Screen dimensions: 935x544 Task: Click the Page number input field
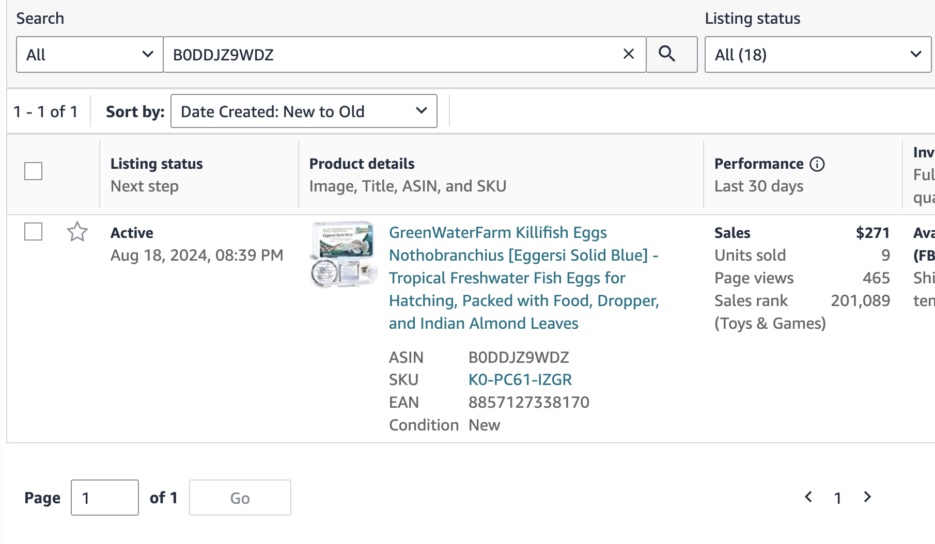(105, 498)
